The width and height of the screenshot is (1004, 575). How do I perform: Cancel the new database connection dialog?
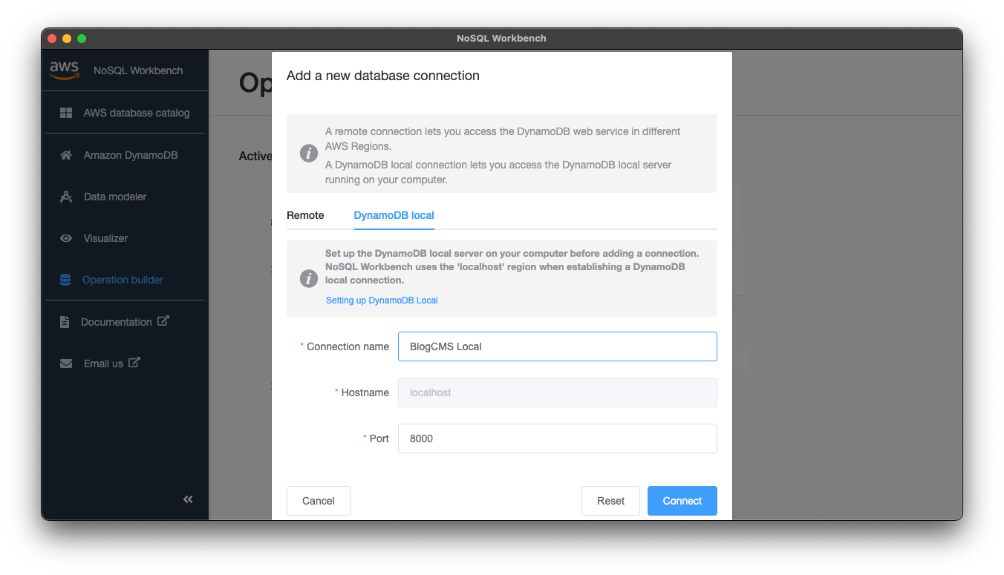[319, 501]
